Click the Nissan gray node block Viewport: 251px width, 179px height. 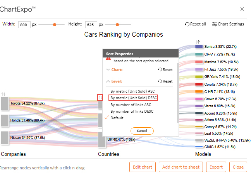(x=5, y=138)
